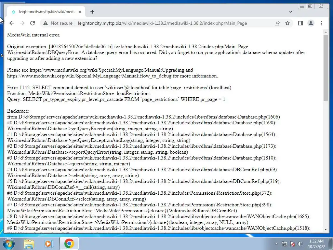Viewport: 333px width, 250px height.
Task: Reload the current page
Action: point(33,23)
